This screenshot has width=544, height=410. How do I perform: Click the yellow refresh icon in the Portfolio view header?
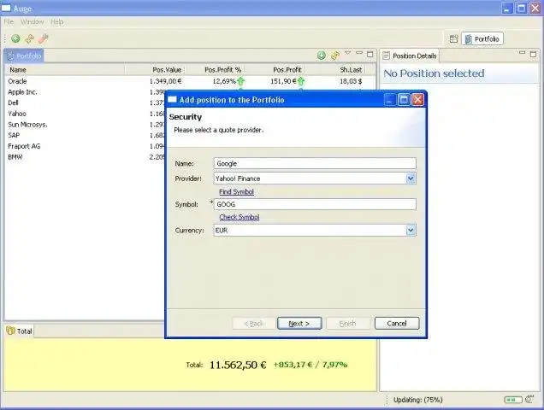335,56
